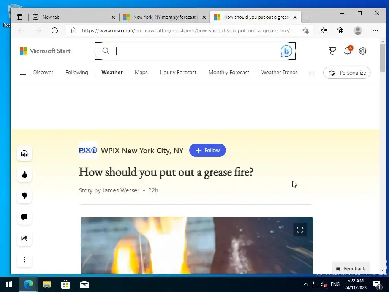Click scrollbar down arrow
This screenshot has height=292, width=389.
[383, 270]
